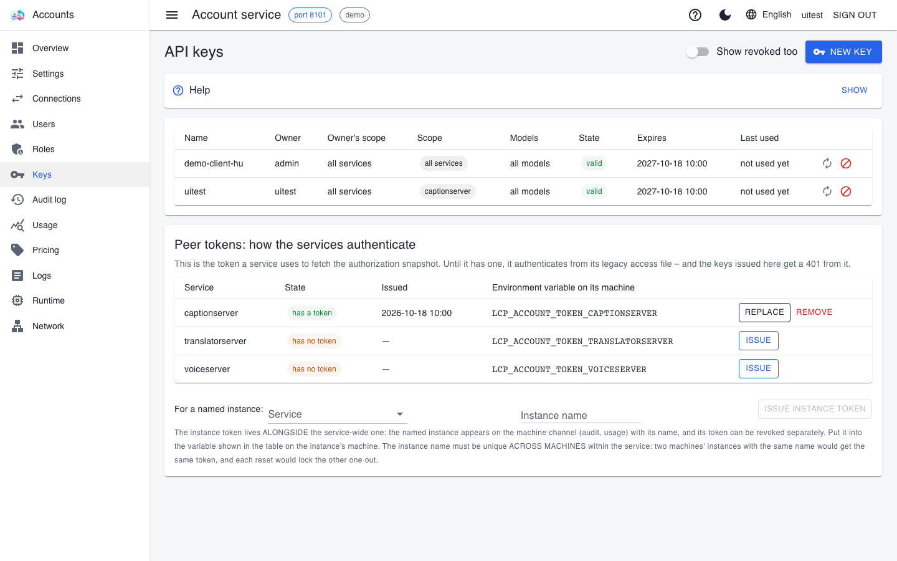Open the Keys page in sidebar

75,175
